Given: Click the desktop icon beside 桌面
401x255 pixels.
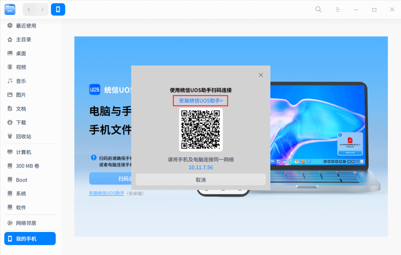Looking at the screenshot, I should (x=10, y=53).
